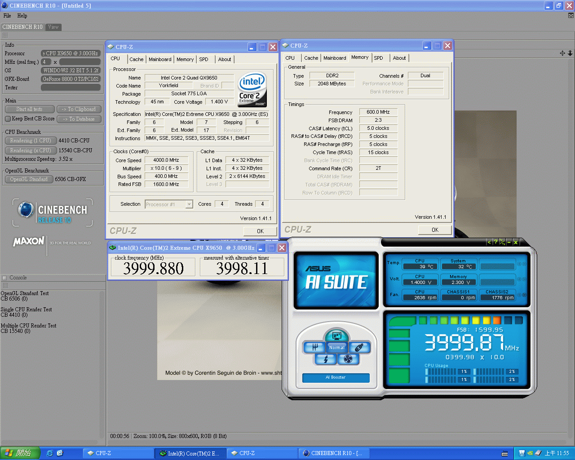The height and width of the screenshot is (460, 575).
Task: Switch to the SPD tab in left CPU-Z window
Action: (x=203, y=59)
